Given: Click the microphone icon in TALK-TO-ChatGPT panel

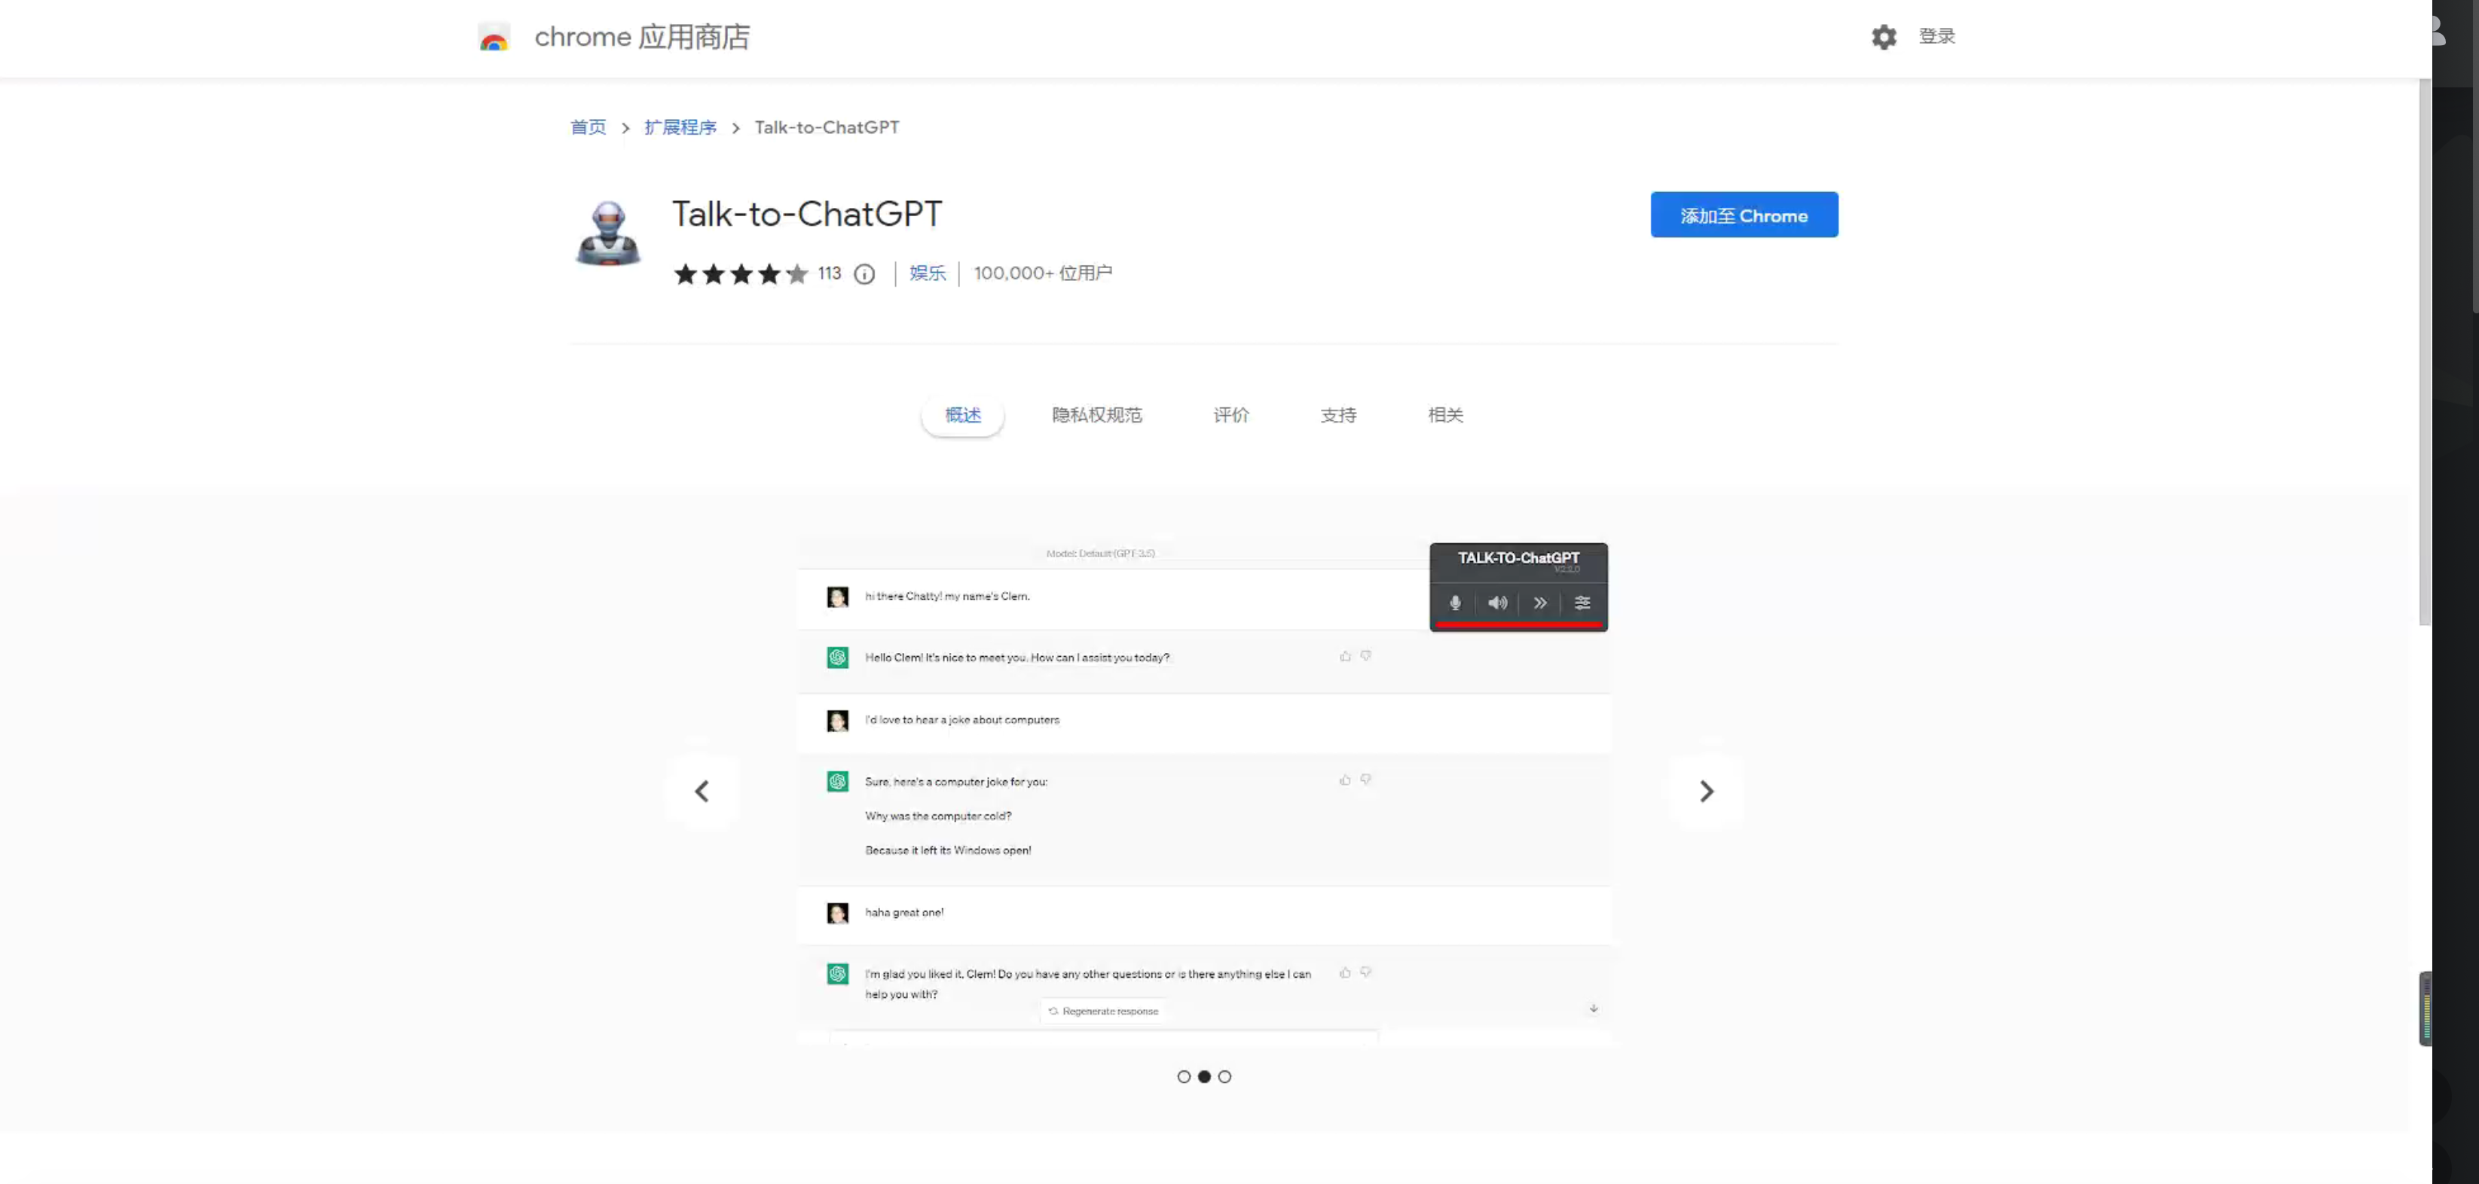Looking at the screenshot, I should click(x=1455, y=603).
